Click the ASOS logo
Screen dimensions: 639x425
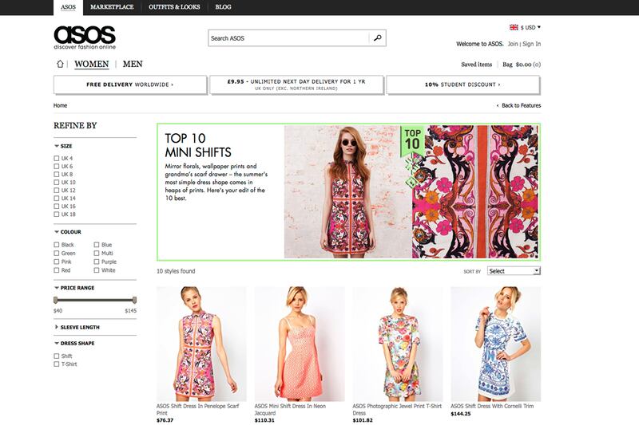coord(85,37)
